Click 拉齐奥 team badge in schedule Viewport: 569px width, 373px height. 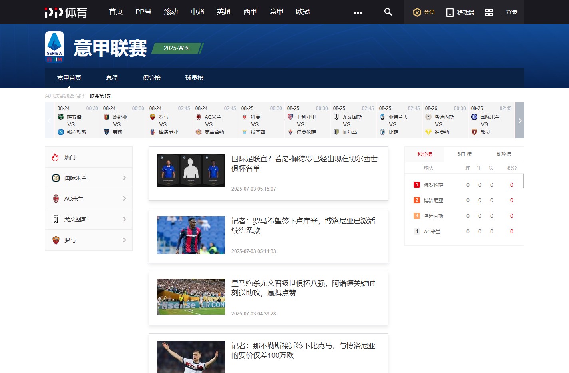click(245, 132)
